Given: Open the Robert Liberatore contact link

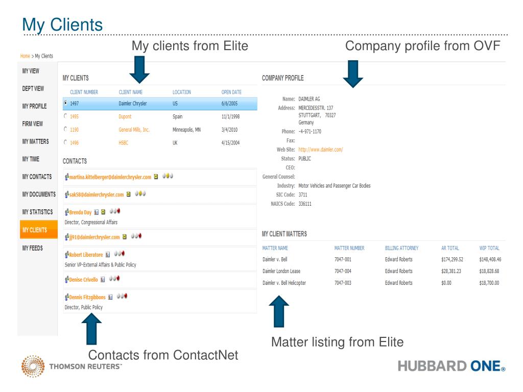Looking at the screenshot, I should coord(86,255).
